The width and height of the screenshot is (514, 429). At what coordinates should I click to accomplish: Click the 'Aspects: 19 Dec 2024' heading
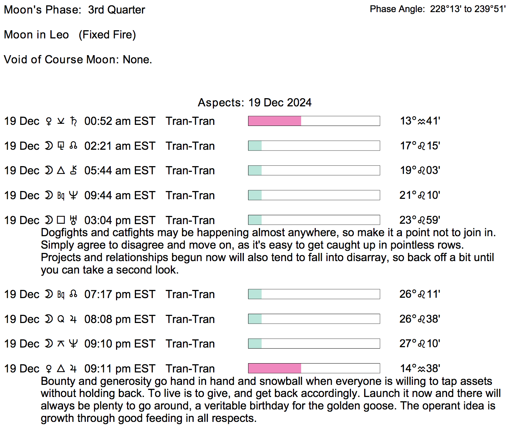pyautogui.click(x=255, y=102)
